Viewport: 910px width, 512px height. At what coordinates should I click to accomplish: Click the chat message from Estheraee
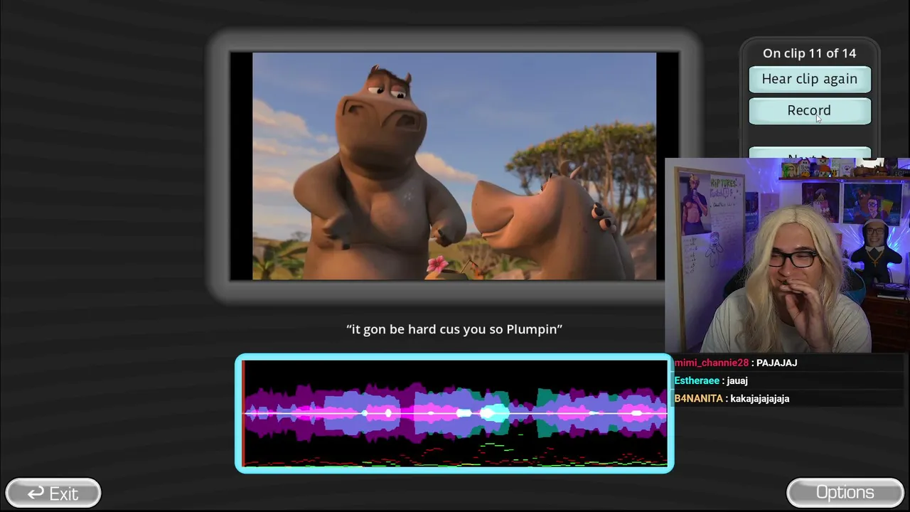click(711, 381)
